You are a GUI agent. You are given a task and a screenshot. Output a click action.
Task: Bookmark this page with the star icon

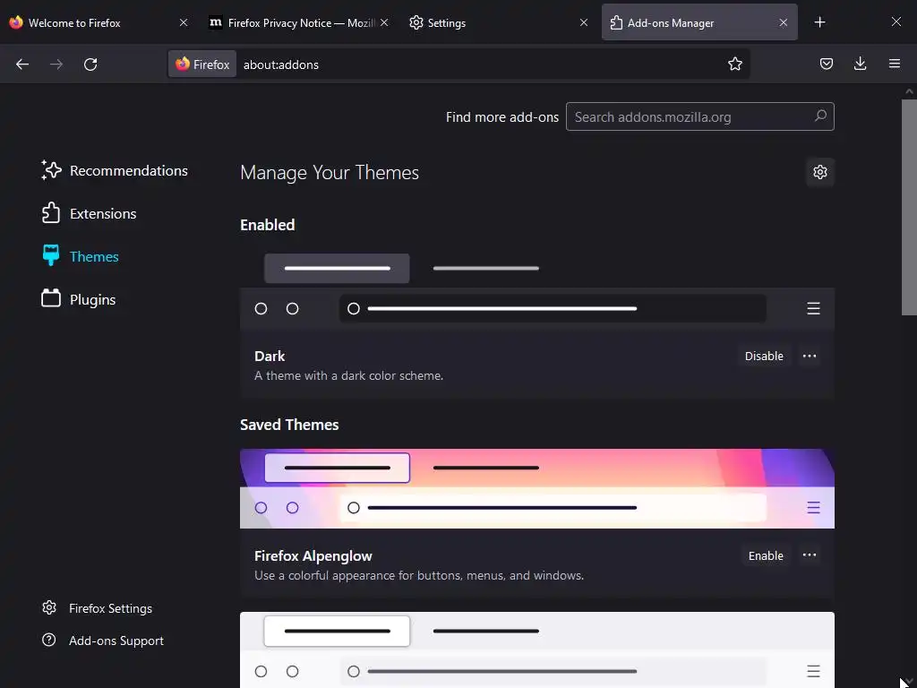point(735,64)
